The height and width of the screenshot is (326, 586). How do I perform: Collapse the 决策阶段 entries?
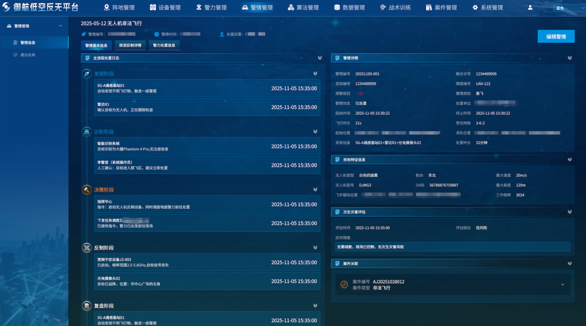click(x=315, y=190)
